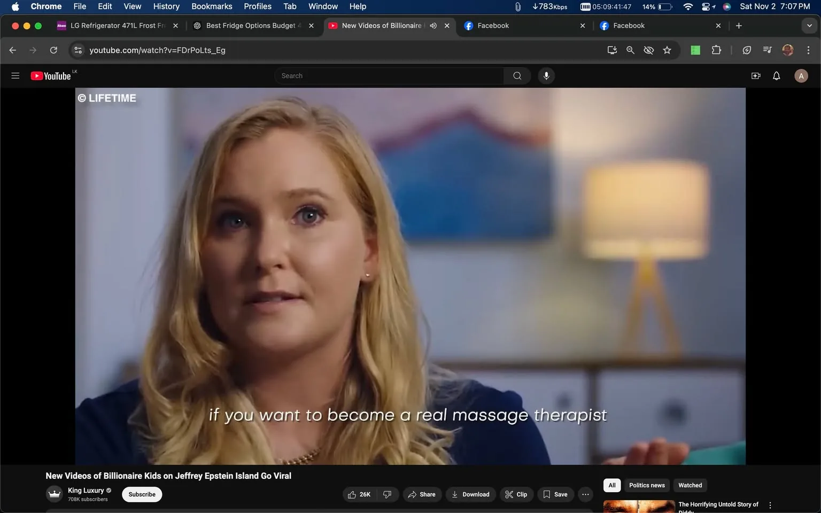Open more actions ellipsis below video
821x513 pixels.
click(585, 494)
